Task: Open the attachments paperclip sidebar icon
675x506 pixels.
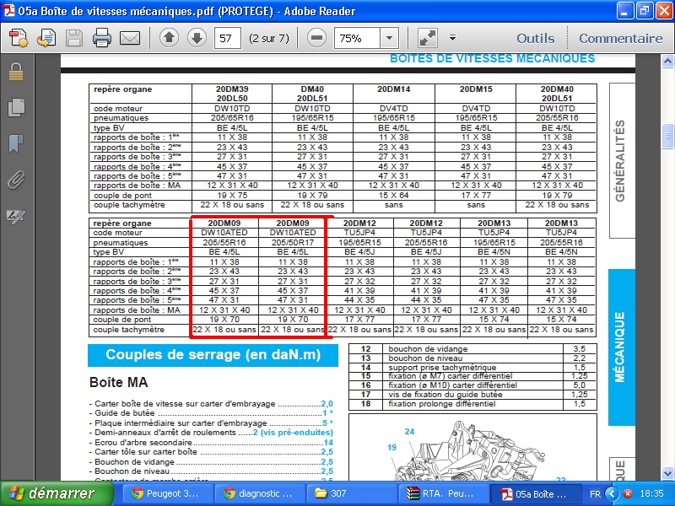Action: pos(16,180)
